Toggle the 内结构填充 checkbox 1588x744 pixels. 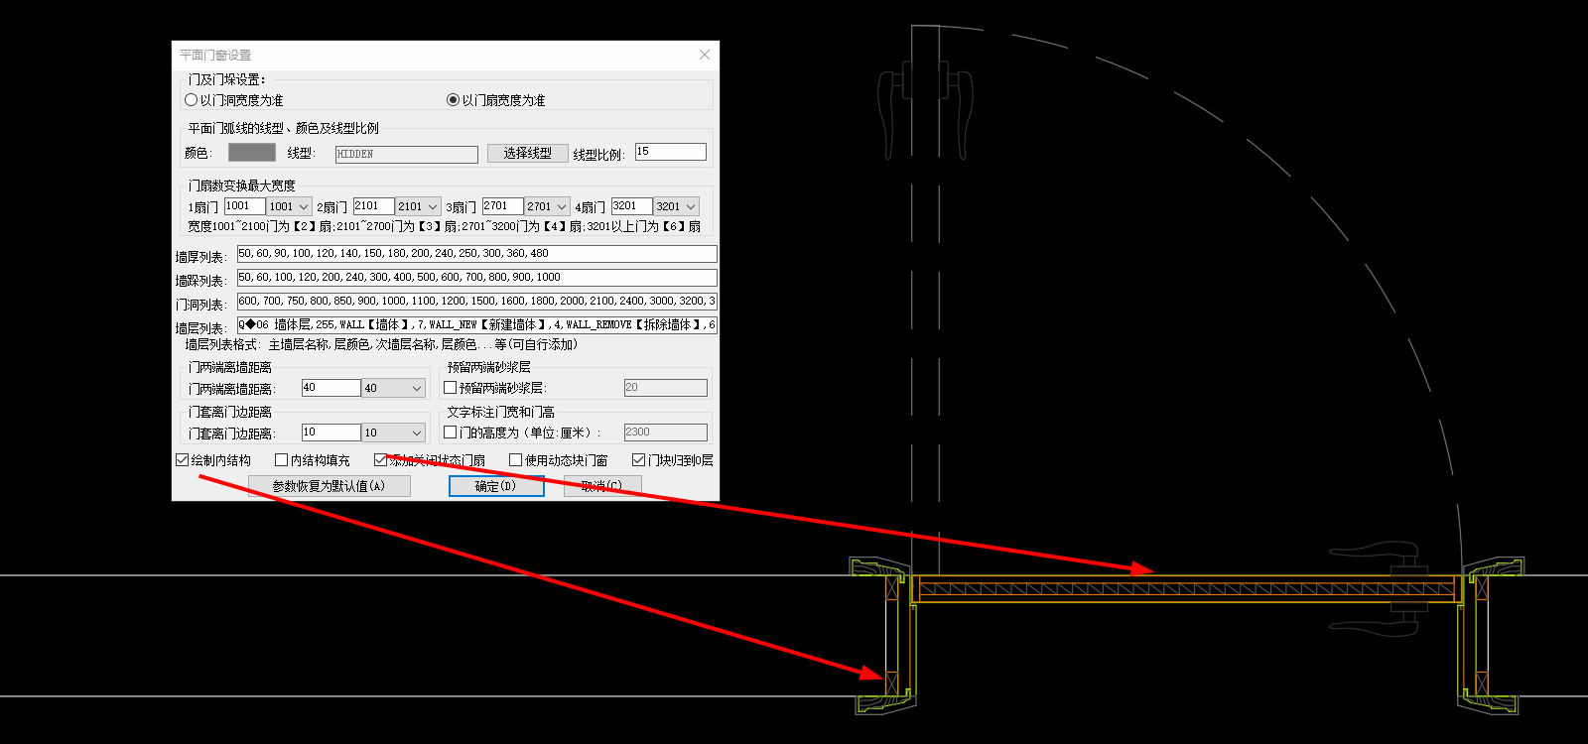pos(282,460)
